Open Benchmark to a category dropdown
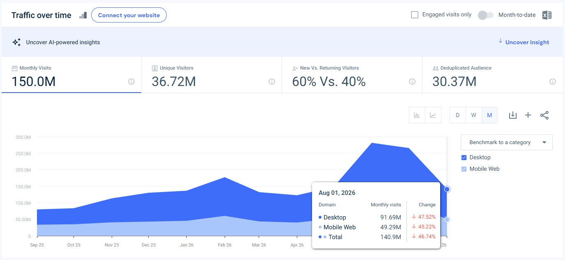The height and width of the screenshot is (260, 565). (x=507, y=142)
